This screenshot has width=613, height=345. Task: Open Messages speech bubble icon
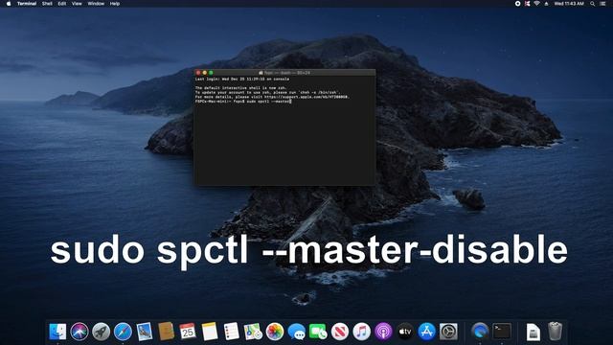pyautogui.click(x=296, y=332)
